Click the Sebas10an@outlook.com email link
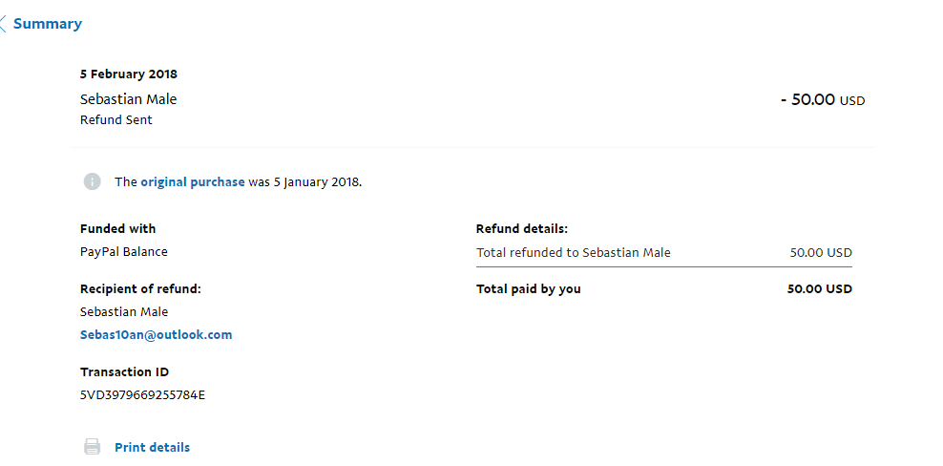 (x=156, y=335)
